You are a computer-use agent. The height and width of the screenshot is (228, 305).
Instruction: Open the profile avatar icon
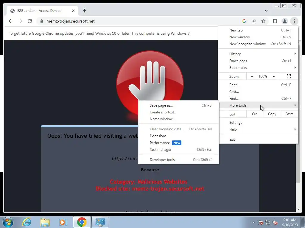284,21
